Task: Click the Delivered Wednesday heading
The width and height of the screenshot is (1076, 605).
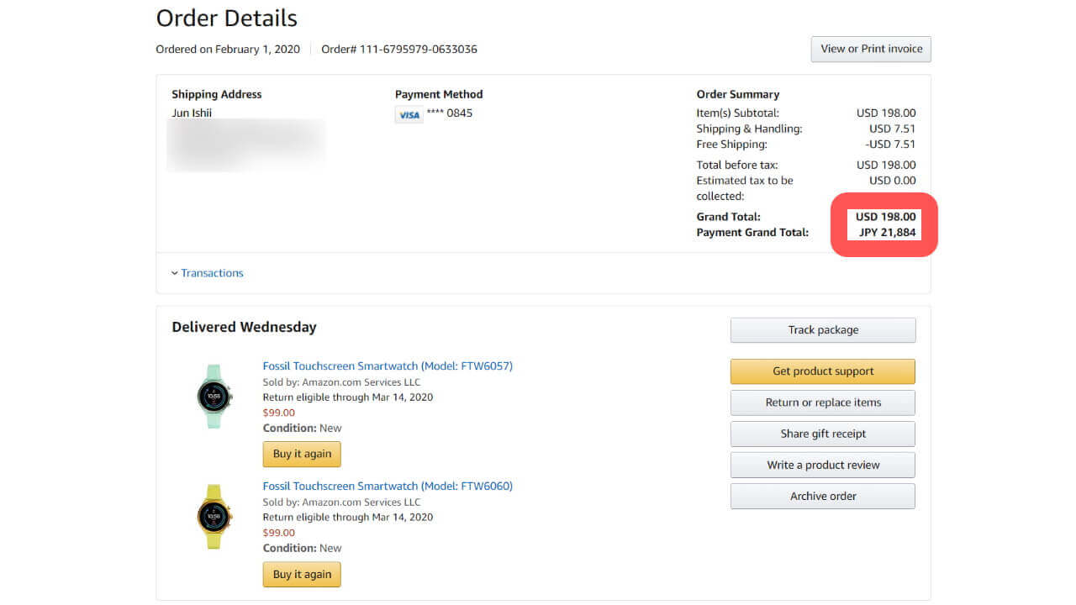Action: tap(244, 327)
